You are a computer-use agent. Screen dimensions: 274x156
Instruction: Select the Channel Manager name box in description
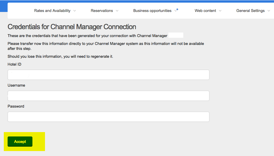coord(176,35)
